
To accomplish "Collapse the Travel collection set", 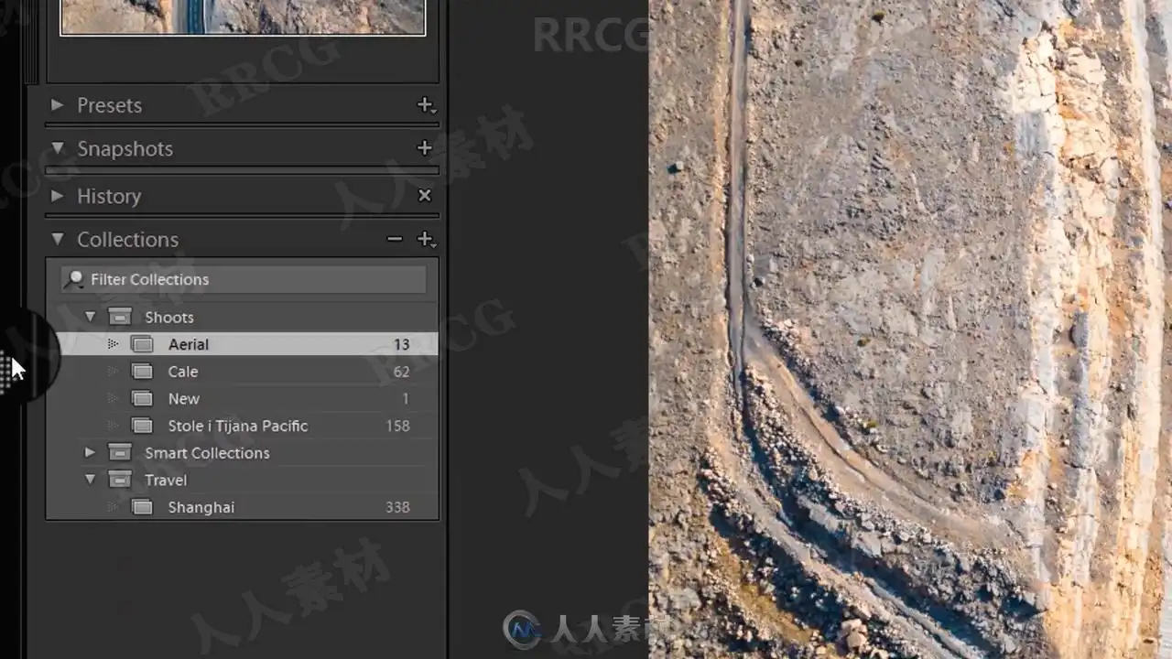I will 90,480.
